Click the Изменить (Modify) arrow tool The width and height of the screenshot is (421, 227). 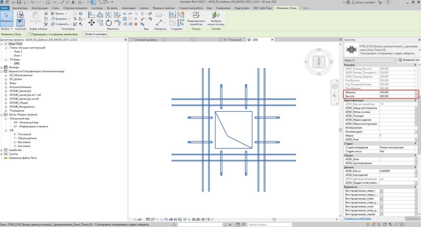click(x=7, y=15)
